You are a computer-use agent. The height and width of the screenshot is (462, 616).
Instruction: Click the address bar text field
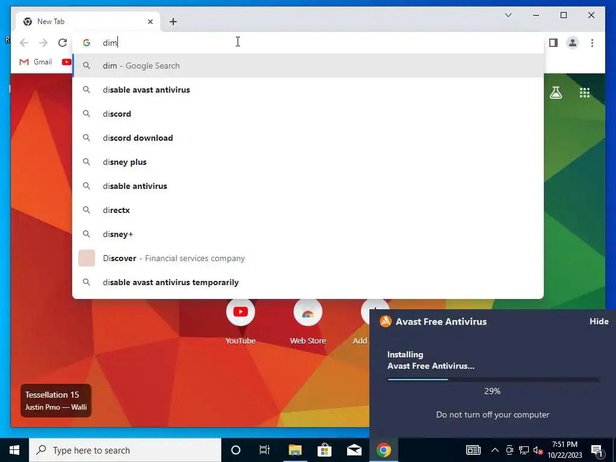point(308,43)
